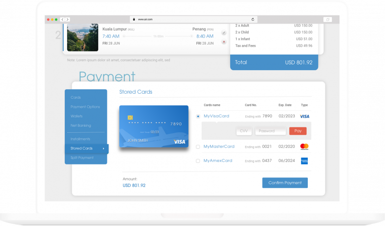Click the browser forward arrow

[x=68, y=20]
